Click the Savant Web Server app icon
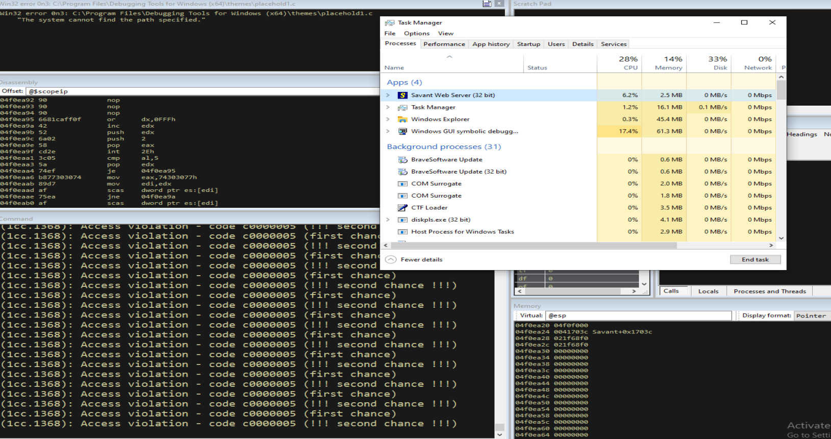Image resolution: width=831 pixels, height=439 pixels. [x=402, y=95]
